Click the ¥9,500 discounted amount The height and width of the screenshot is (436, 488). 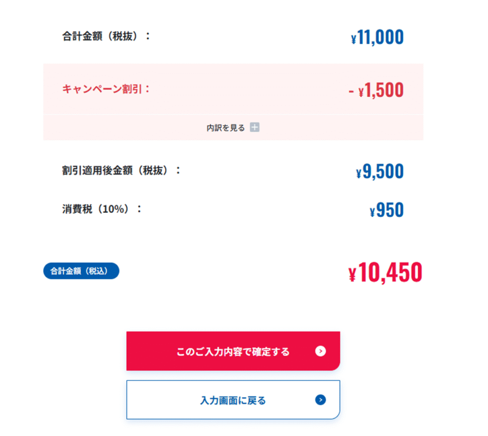(380, 172)
